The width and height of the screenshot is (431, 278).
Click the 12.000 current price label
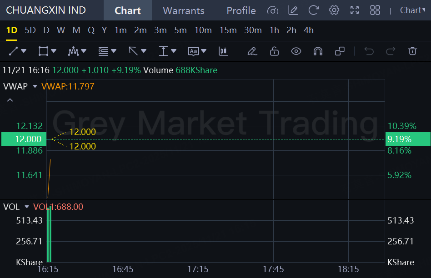pyautogui.click(x=21, y=139)
